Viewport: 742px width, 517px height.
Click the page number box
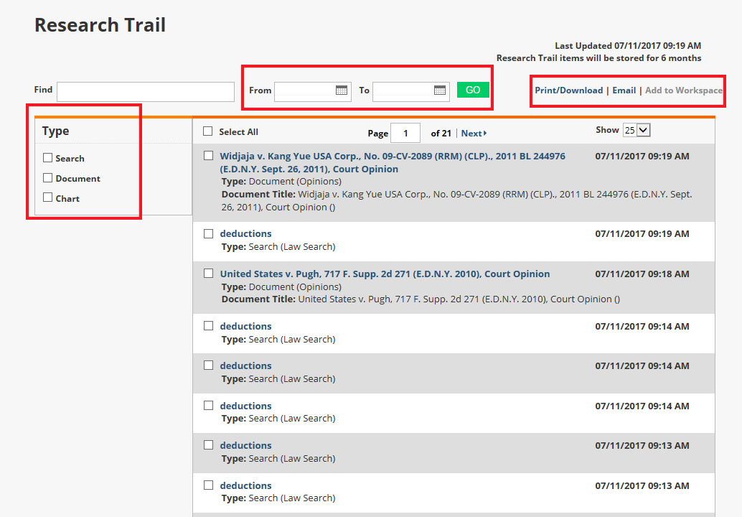[405, 134]
